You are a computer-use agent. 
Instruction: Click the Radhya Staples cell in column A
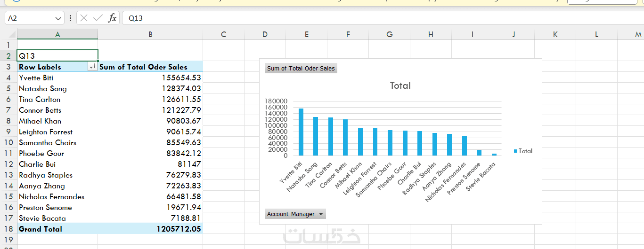point(57,175)
